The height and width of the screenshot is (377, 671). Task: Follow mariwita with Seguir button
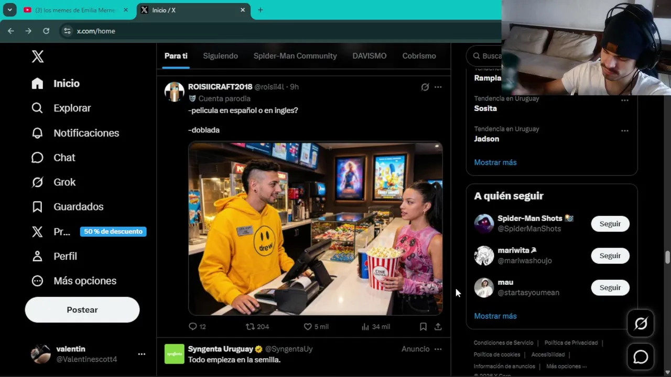click(x=610, y=256)
